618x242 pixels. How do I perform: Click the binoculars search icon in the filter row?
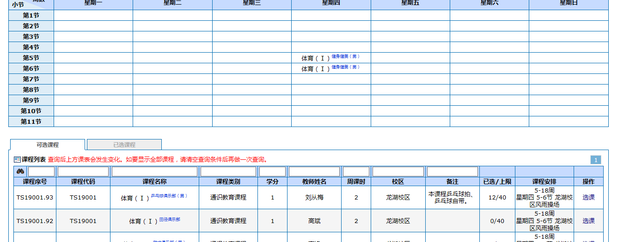click(20, 171)
